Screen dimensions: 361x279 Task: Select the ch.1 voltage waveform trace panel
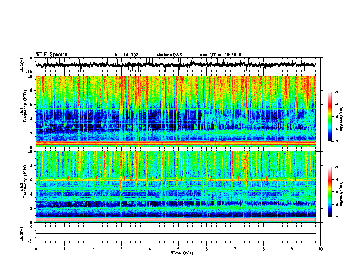coord(178,65)
